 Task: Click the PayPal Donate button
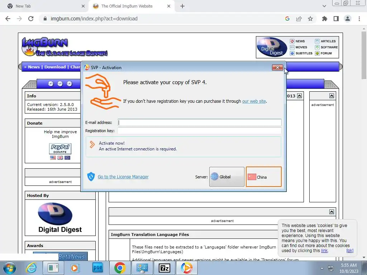(x=60, y=149)
